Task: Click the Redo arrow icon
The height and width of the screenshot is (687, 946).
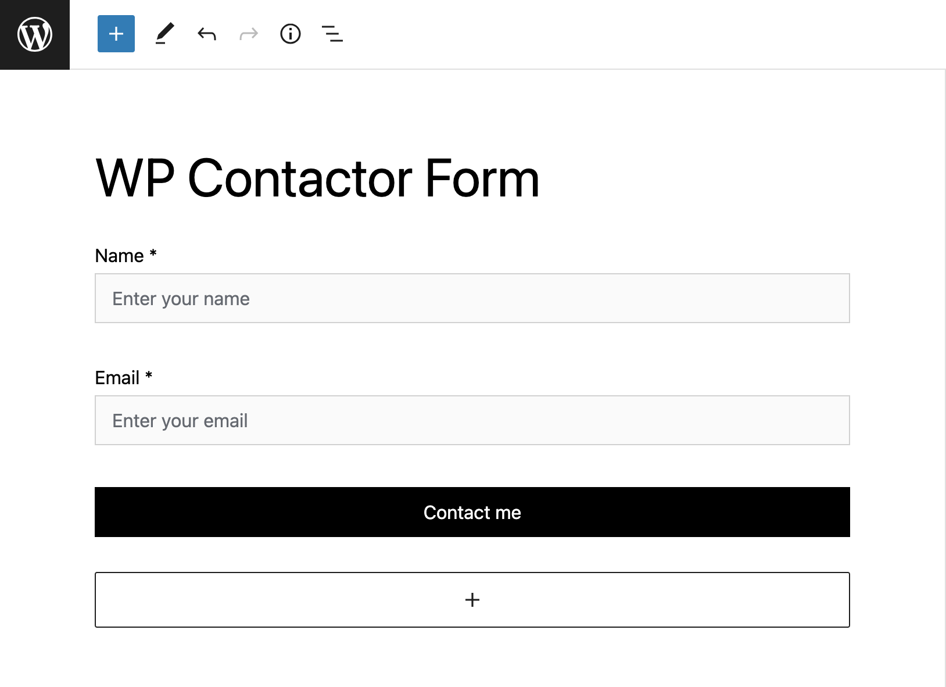Action: (x=249, y=34)
